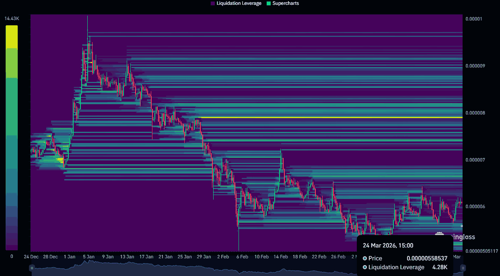Select the yellow top segment of color scale
This screenshot has height=276, width=500.
[12, 37]
